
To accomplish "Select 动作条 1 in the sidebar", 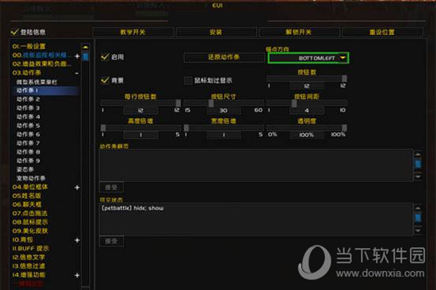I will click(x=46, y=90).
